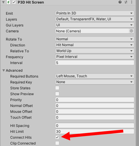The height and width of the screenshot is (146, 139).
Task: Open the Relative To dropdown showing World Up
Action: point(95,51)
